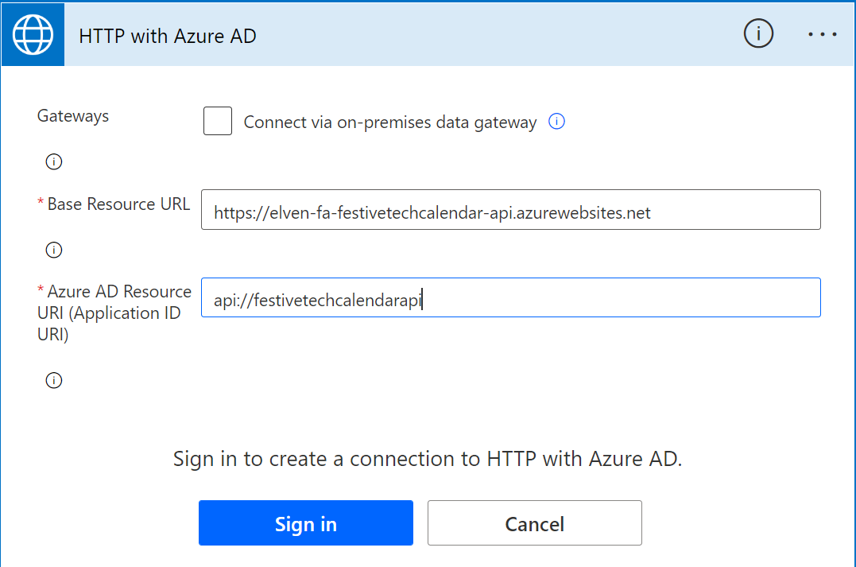This screenshot has height=567, width=856.
Task: Click the blue Sign in button
Action: (x=306, y=522)
